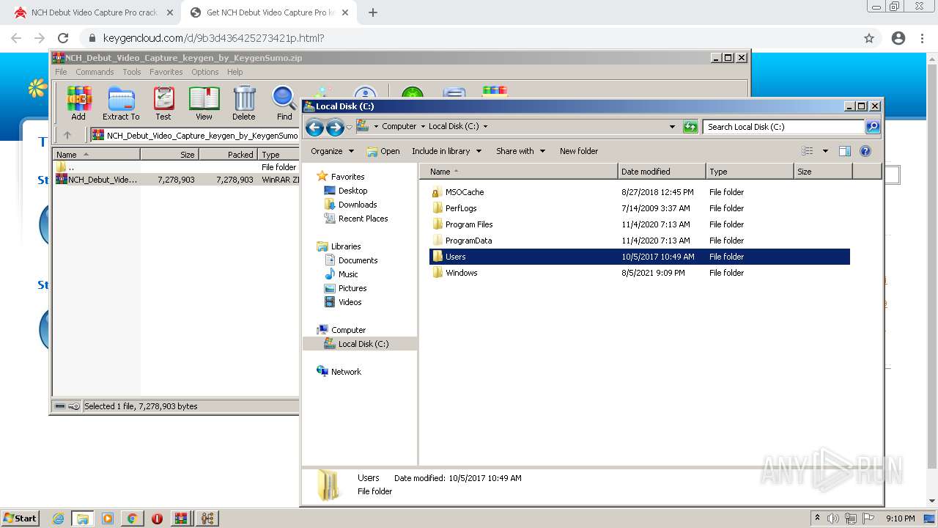The width and height of the screenshot is (938, 528).
Task: Expand the Local Disk (C:) breadcrumb arrow
Action: pyautogui.click(x=485, y=126)
